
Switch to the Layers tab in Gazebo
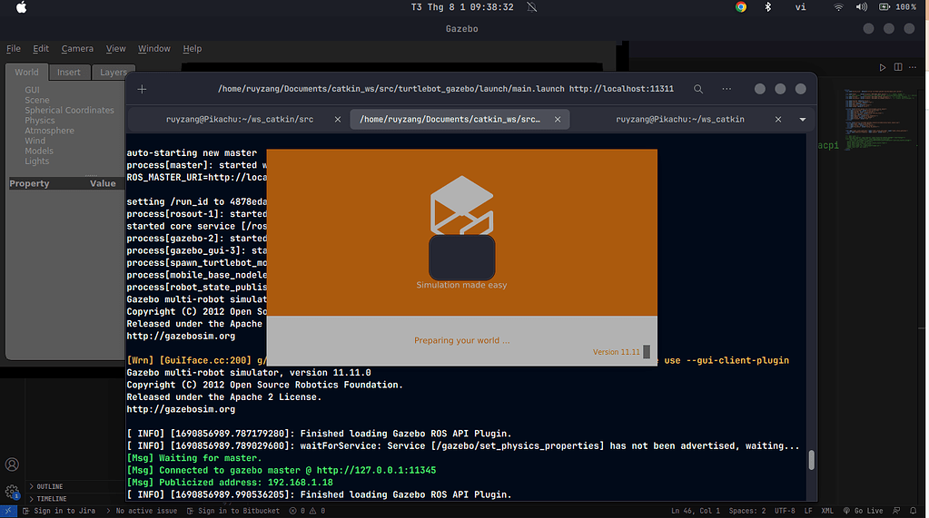(113, 73)
